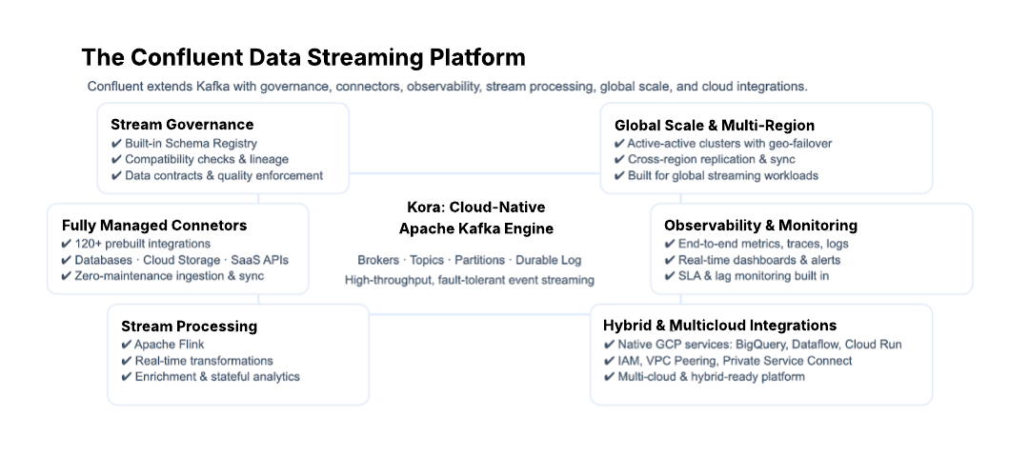The width and height of the screenshot is (1029, 457).
Task: Click 'Real-time dashboards & alerts' line
Action: coord(759,260)
